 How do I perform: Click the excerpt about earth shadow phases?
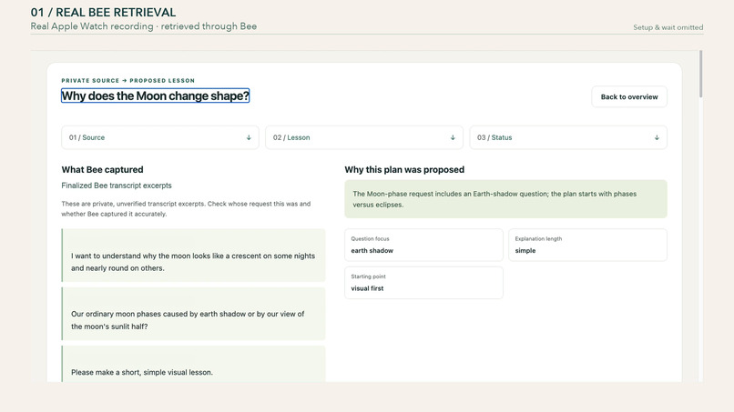click(x=193, y=314)
